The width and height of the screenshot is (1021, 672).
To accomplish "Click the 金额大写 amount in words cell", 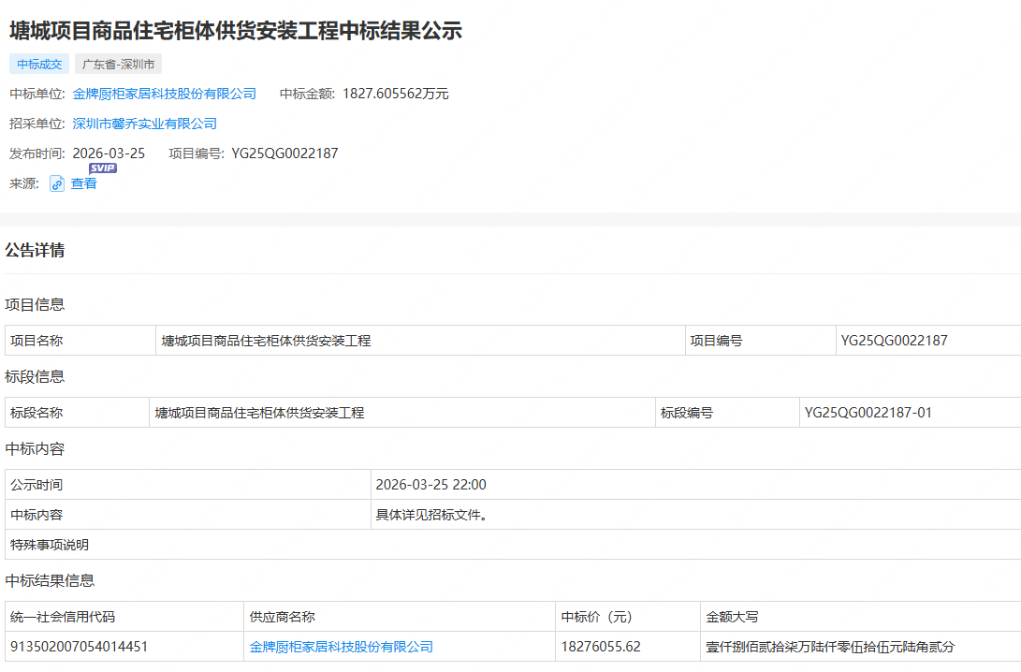I will [x=830, y=647].
